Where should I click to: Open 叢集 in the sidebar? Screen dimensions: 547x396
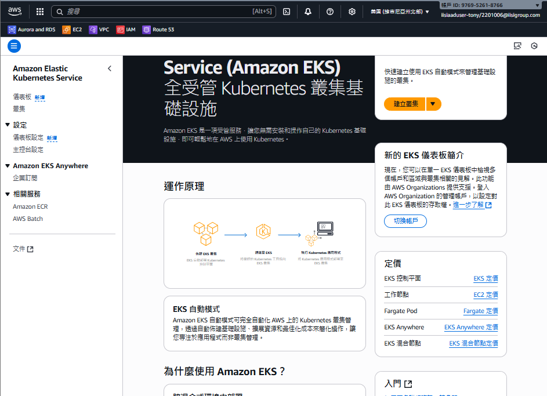pos(19,109)
